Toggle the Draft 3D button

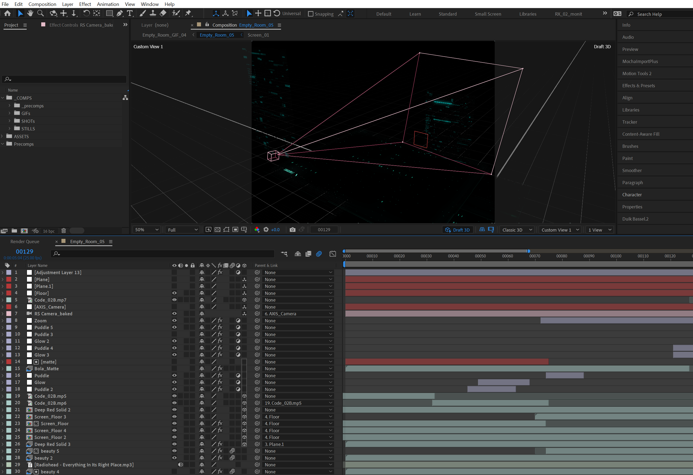coord(458,230)
